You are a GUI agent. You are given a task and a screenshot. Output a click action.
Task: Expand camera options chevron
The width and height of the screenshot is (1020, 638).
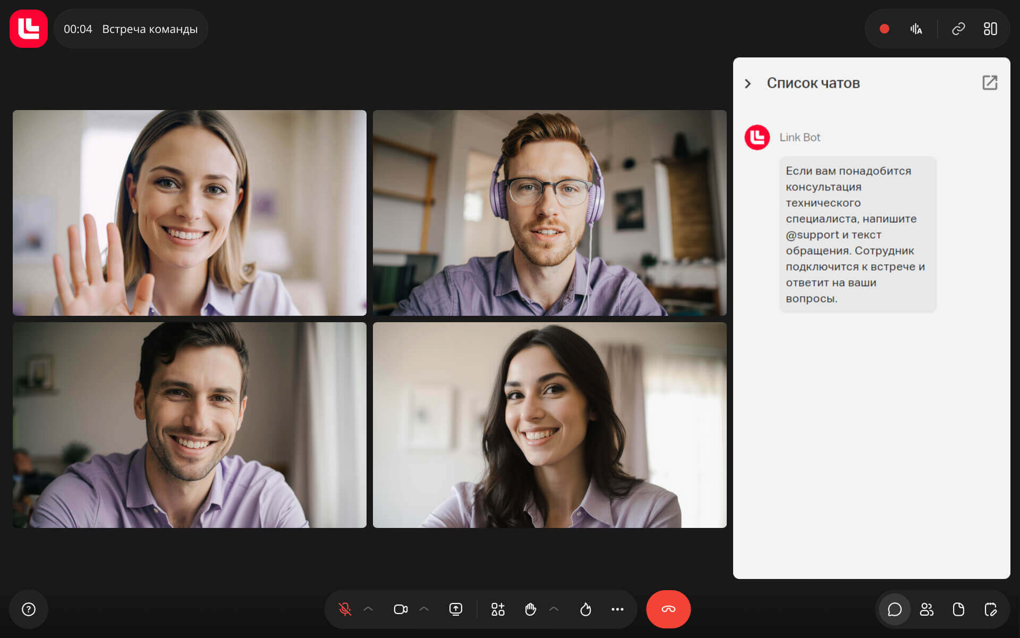pyautogui.click(x=424, y=609)
